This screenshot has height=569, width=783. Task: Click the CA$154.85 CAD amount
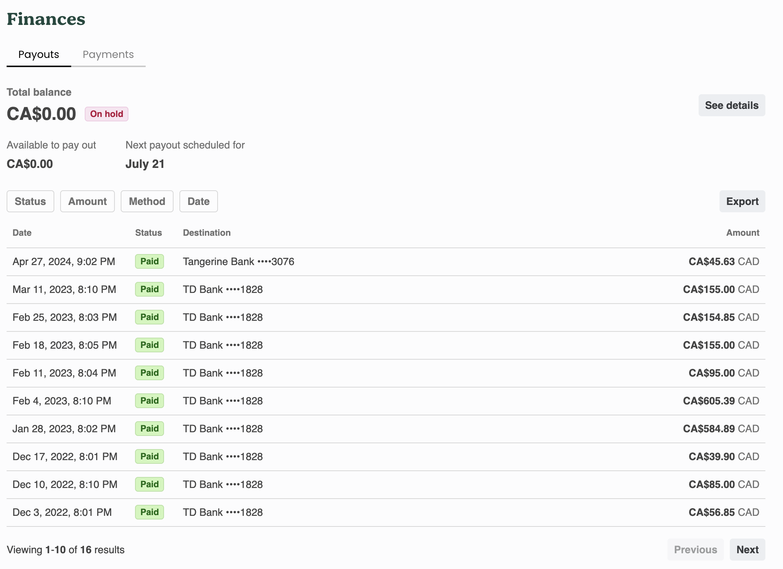tap(721, 317)
